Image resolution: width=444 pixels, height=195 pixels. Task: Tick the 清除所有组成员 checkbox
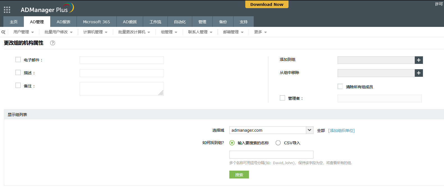click(x=340, y=87)
